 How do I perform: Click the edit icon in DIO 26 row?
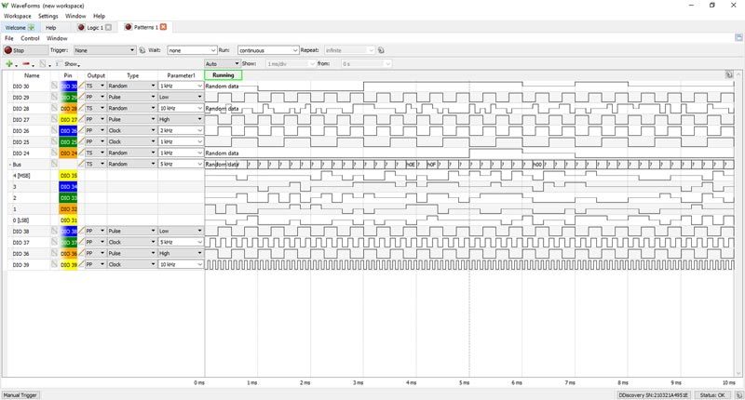point(82,130)
